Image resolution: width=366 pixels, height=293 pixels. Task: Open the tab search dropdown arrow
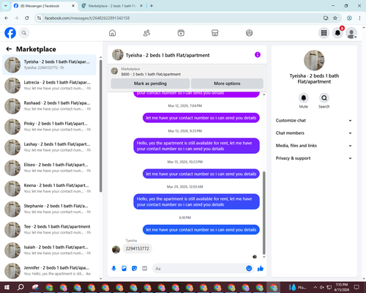pos(6,6)
